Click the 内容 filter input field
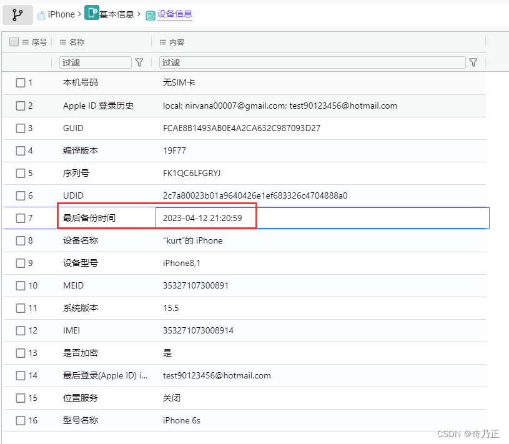 point(312,62)
